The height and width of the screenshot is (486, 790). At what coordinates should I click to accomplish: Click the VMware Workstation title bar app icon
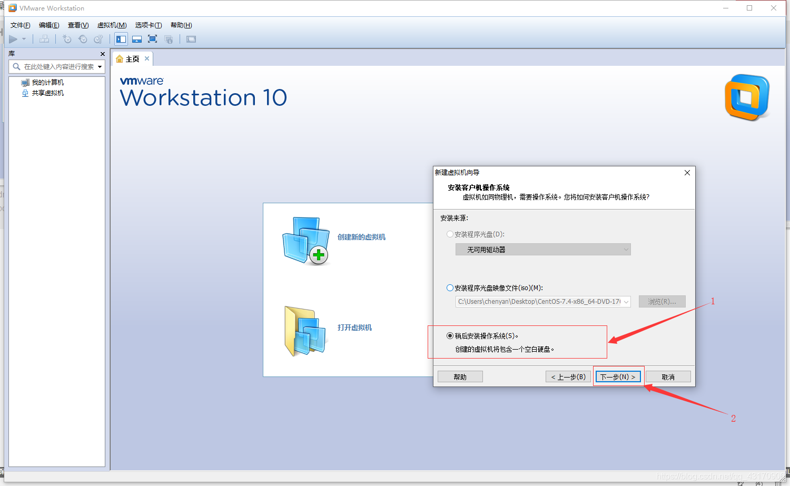[x=12, y=8]
